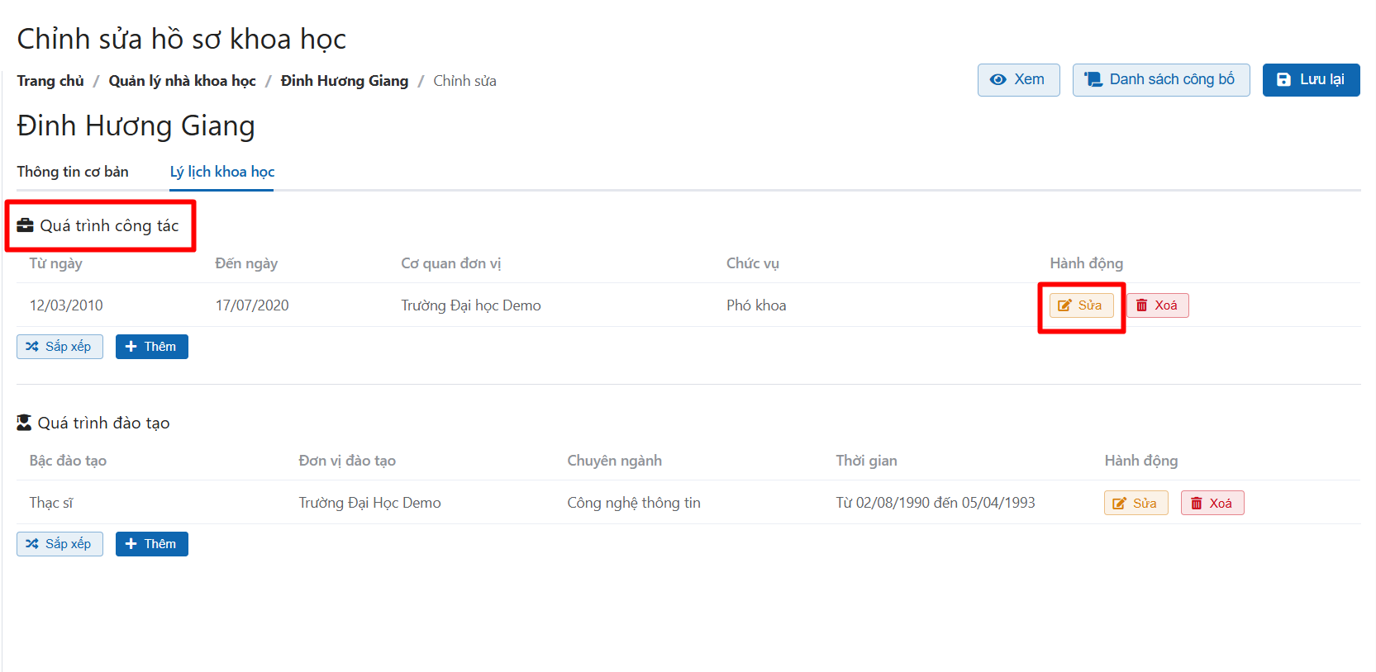1376x672 pixels.
Task: Open Quản lý nhà khoa học breadcrumb
Action: pos(182,81)
